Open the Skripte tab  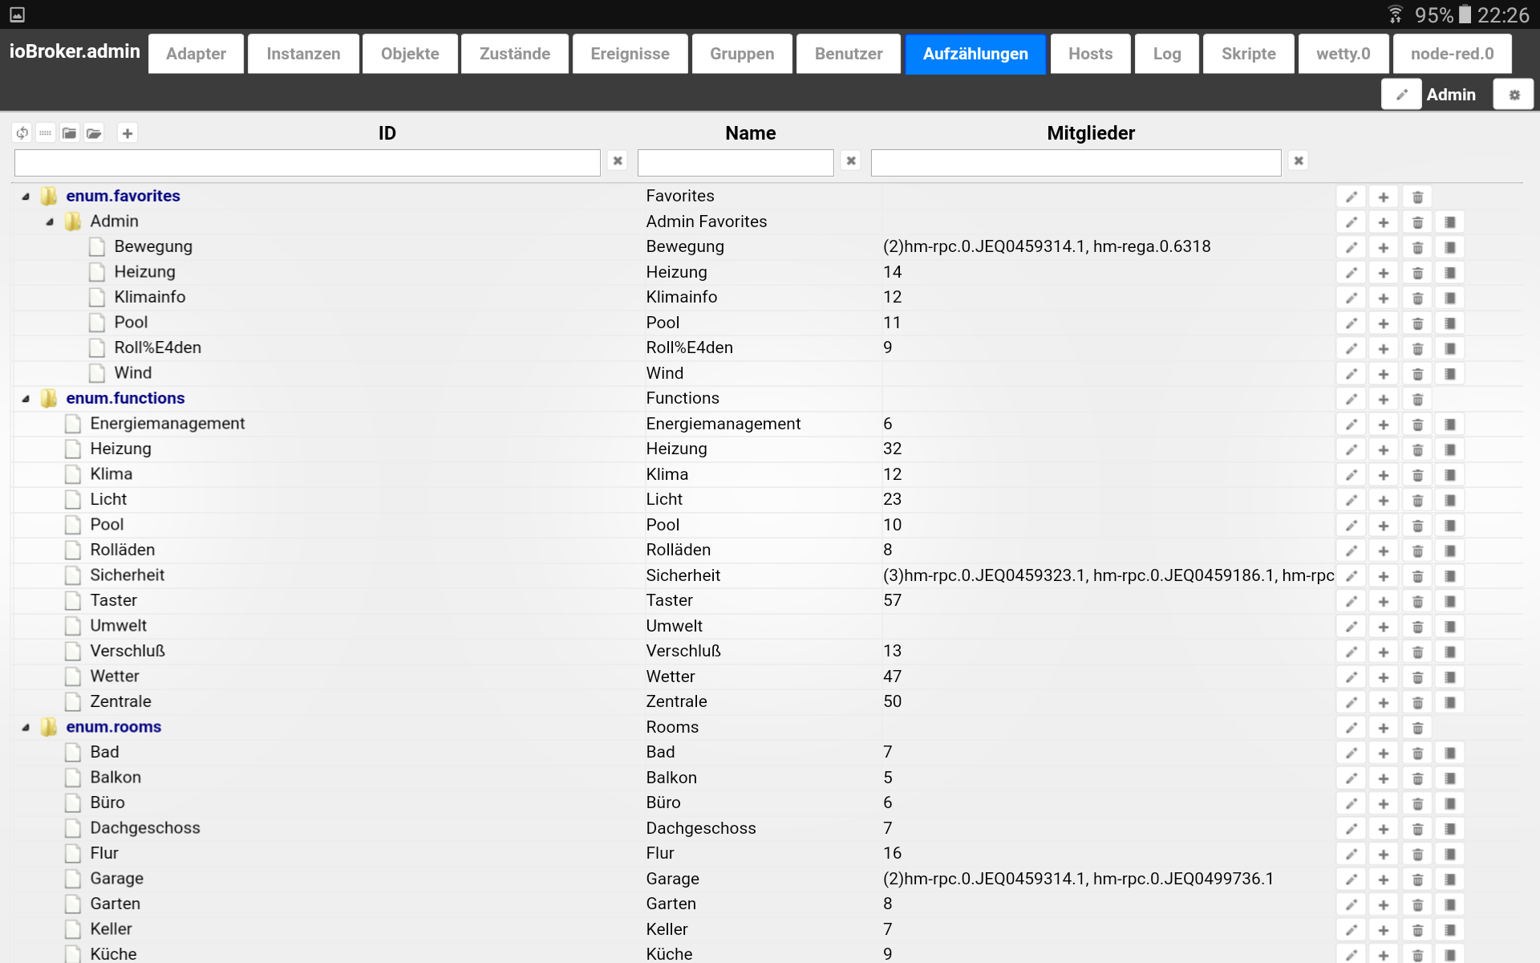pos(1249,54)
